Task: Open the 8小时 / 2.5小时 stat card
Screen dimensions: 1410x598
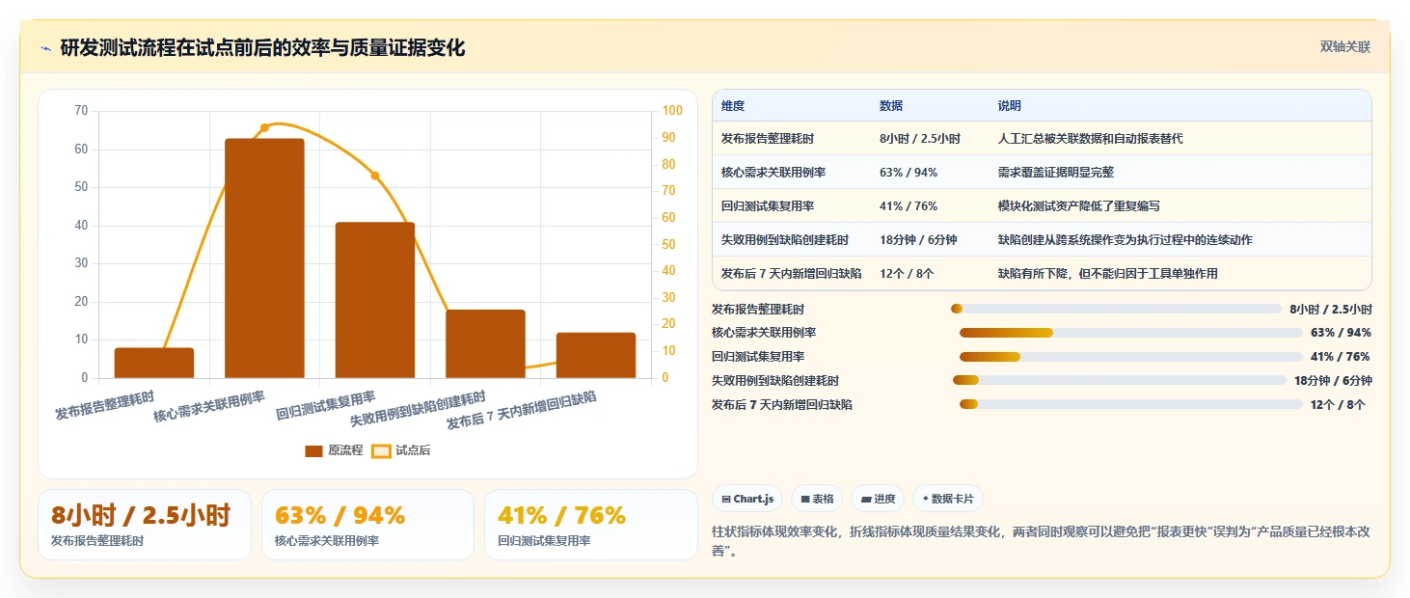Action: point(145,525)
